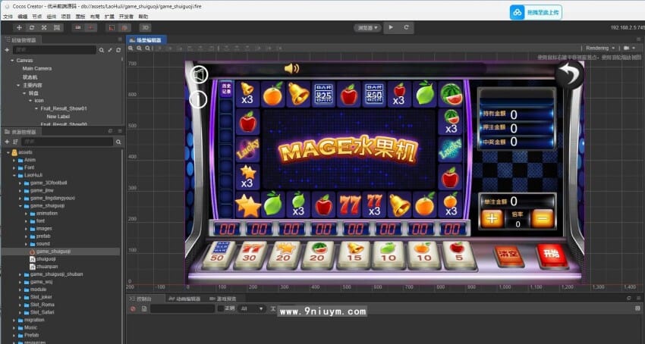Toggle the 3D view mode button
The height and width of the screenshot is (344, 645).
click(x=145, y=27)
